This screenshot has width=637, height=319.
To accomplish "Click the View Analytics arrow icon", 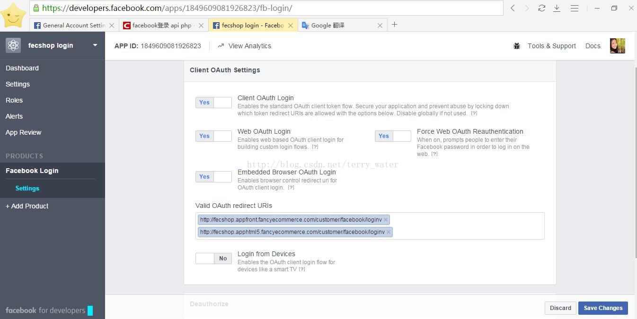I will coord(221,46).
